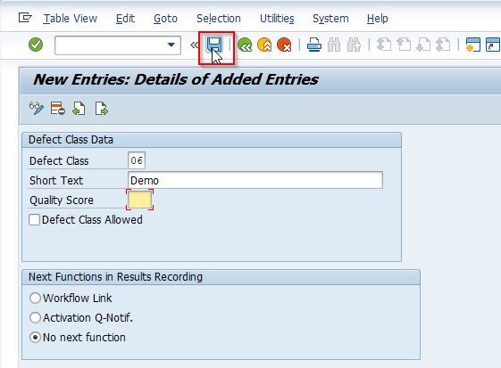Image resolution: width=501 pixels, height=368 pixels.
Task: Click the Print icon
Action: tap(314, 45)
